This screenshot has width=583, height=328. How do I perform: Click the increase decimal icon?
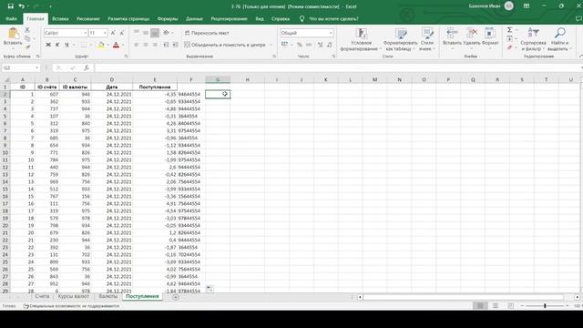(x=320, y=45)
